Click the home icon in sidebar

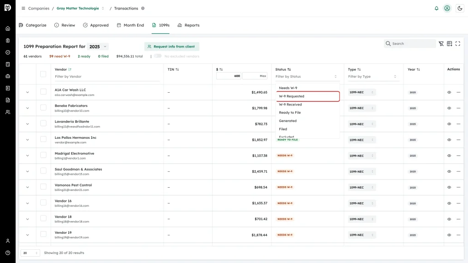8,29
